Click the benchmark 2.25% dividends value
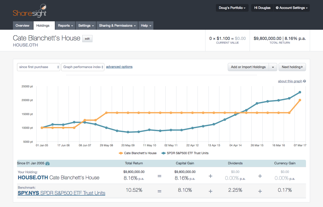Image resolution: width=323 pixels, height=207 pixels. coord(235,190)
